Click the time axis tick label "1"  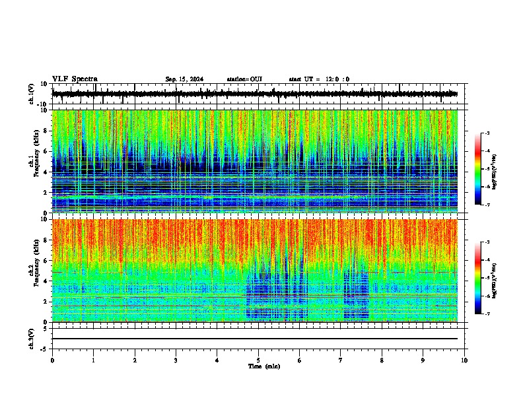(x=93, y=360)
